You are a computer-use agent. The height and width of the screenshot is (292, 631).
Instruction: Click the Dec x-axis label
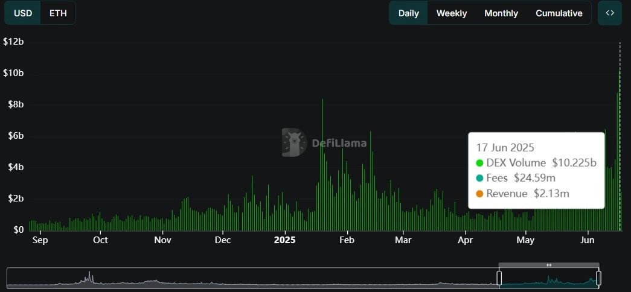223,240
